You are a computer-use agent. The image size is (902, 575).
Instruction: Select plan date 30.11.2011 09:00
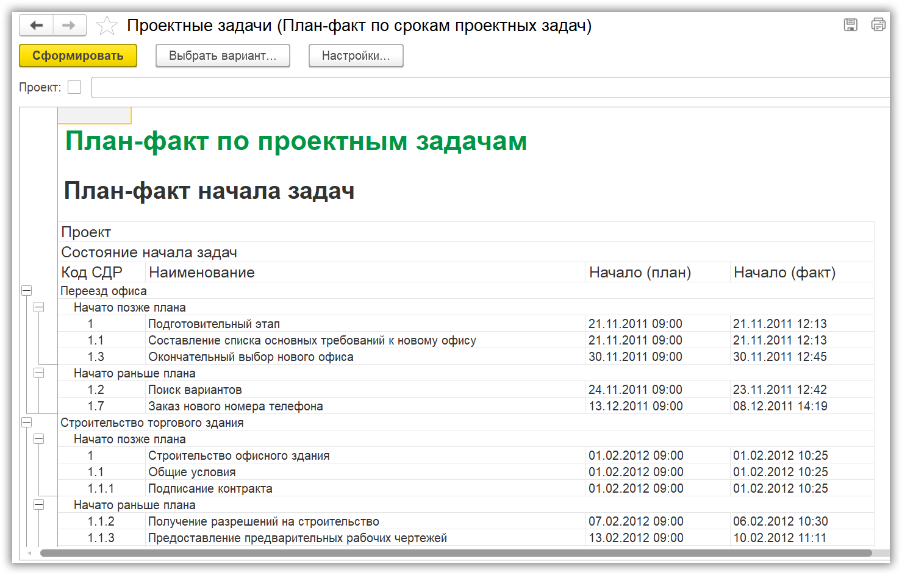point(658,357)
